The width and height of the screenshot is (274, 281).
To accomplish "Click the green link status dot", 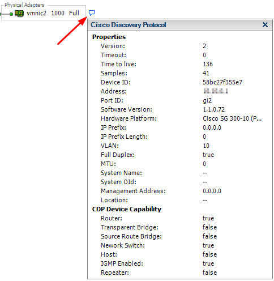I will point(11,14).
